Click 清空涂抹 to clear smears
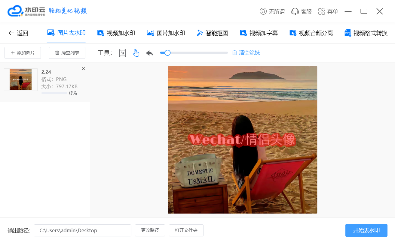The height and width of the screenshot is (243, 395). [x=249, y=53]
